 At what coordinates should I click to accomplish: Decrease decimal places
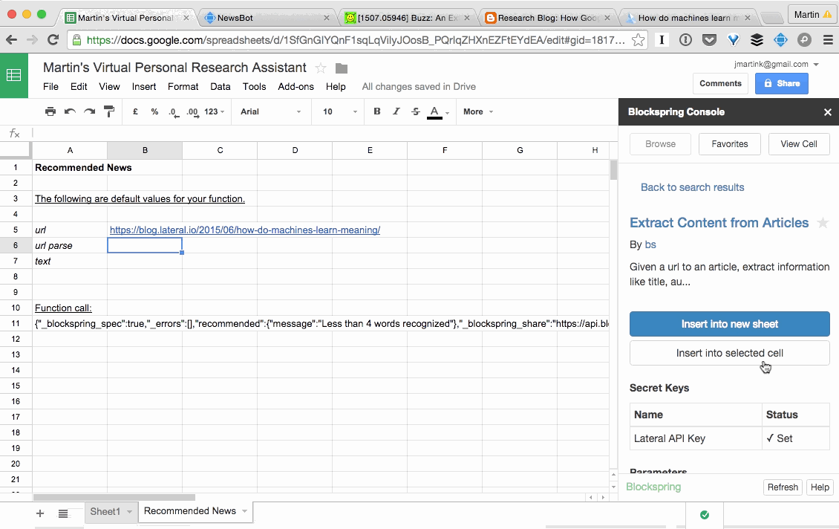pos(173,112)
